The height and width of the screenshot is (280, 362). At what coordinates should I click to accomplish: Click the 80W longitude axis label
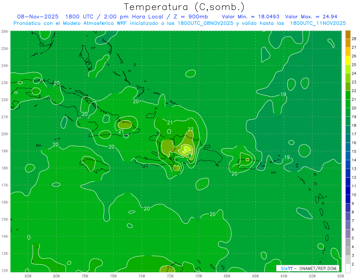(x=56, y=275)
